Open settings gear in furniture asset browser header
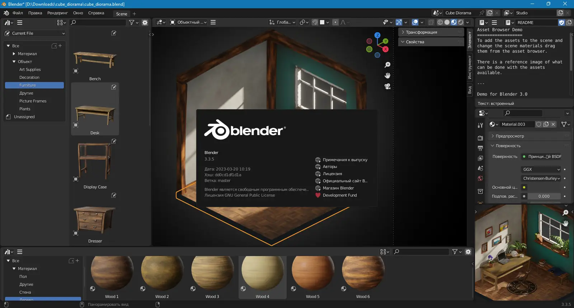574x308 pixels. click(145, 23)
